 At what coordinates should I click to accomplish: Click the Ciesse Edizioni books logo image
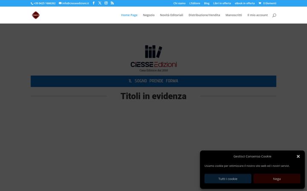(x=153, y=58)
